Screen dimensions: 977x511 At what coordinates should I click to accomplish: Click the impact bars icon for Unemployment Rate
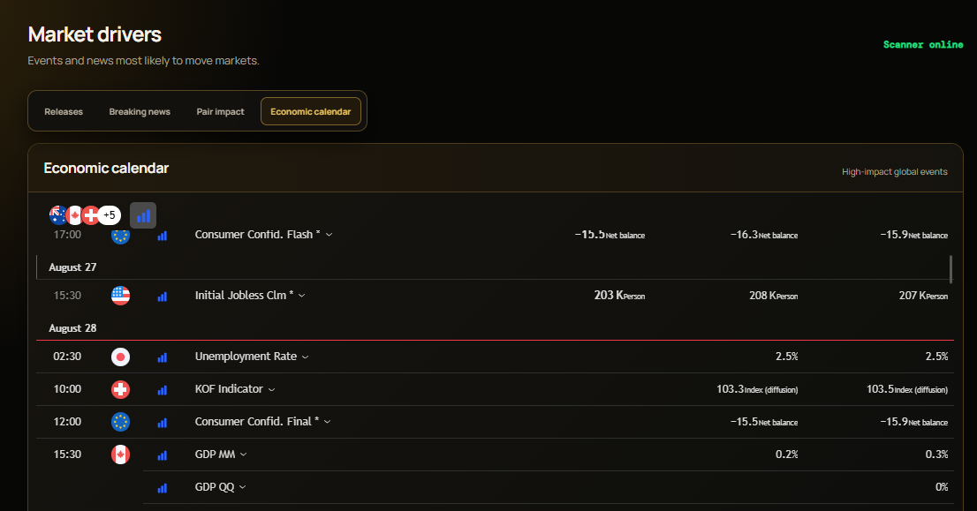162,357
